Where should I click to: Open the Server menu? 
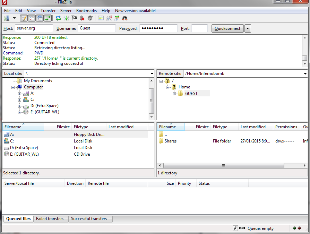point(66,11)
